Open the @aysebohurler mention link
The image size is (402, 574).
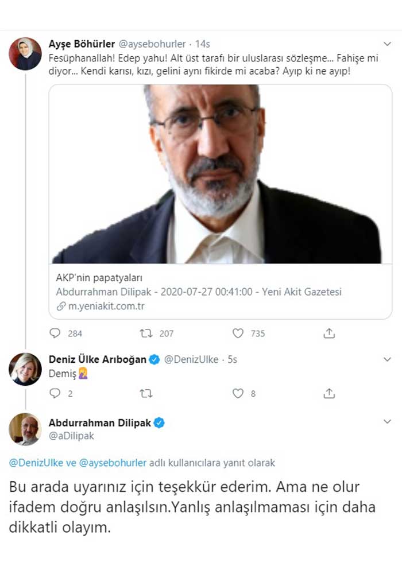click(x=114, y=463)
